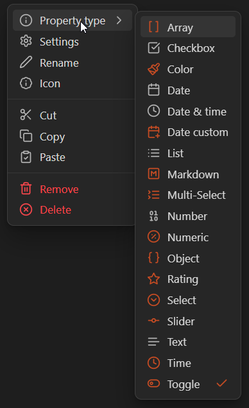Click the Time clock icon
The height and width of the screenshot is (408, 249).
tap(153, 363)
